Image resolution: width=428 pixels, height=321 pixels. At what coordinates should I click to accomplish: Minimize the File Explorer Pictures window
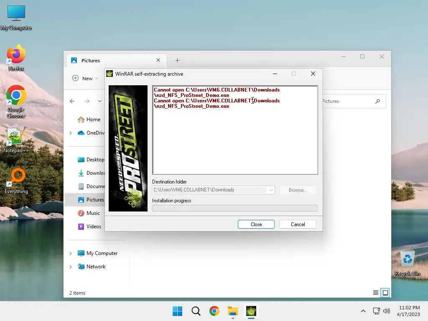(x=344, y=56)
